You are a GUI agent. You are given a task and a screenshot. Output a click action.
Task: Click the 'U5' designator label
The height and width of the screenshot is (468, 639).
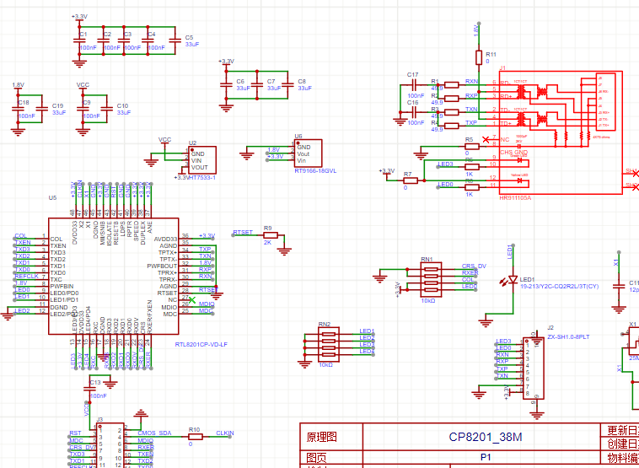52,197
